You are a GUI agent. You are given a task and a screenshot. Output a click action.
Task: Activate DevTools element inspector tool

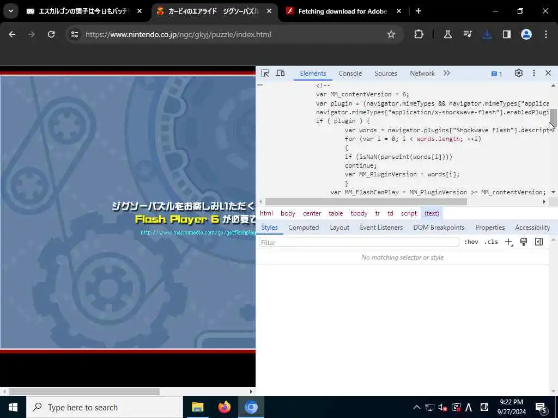(x=265, y=73)
